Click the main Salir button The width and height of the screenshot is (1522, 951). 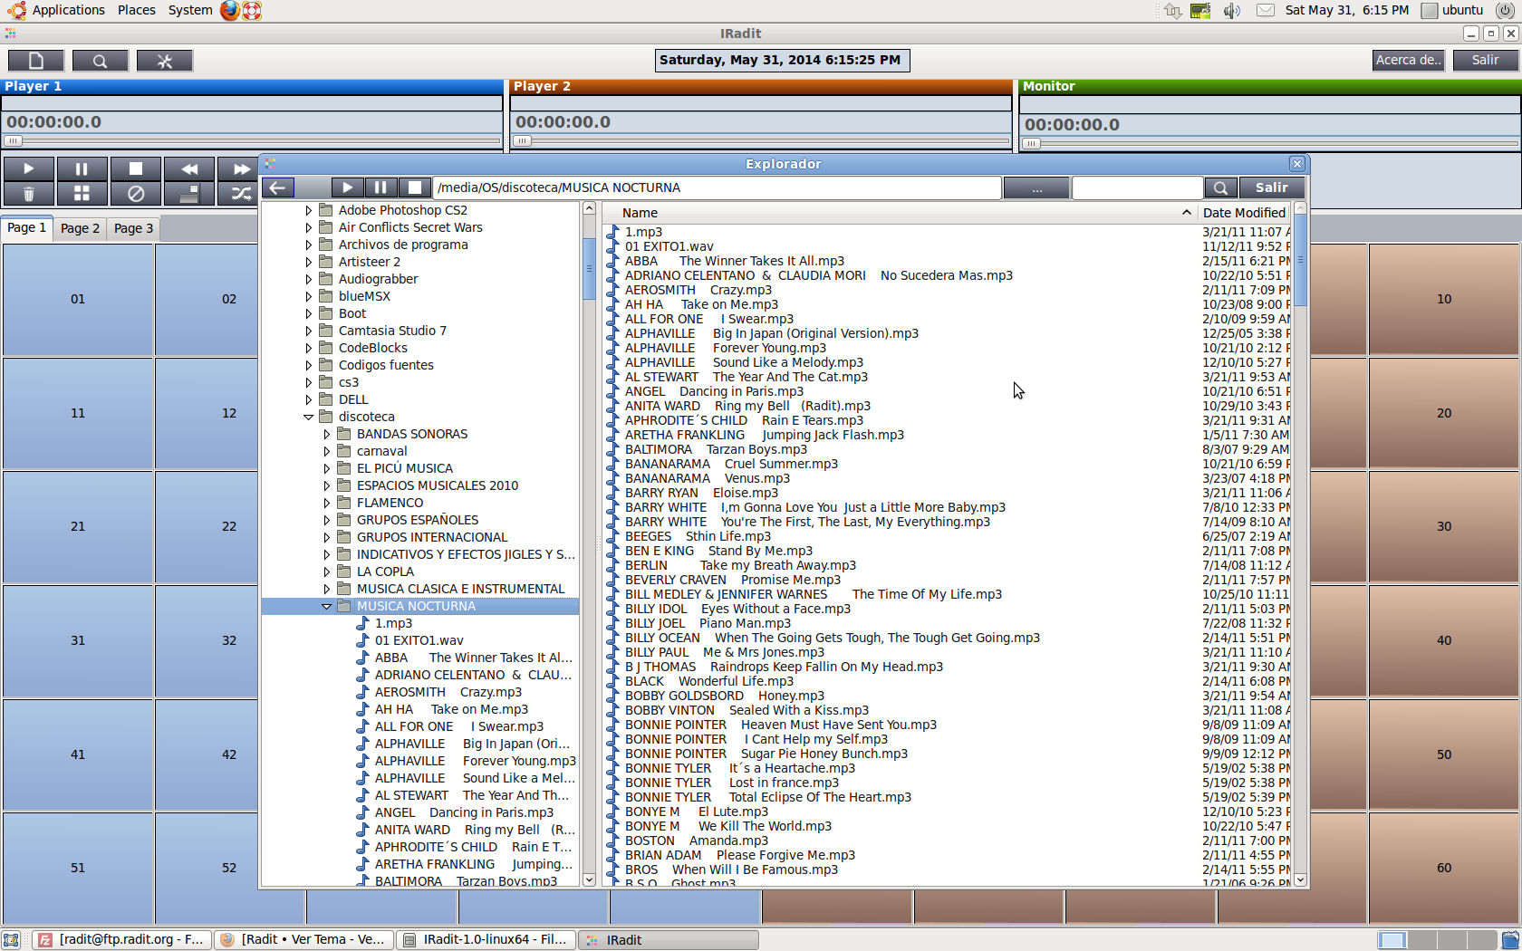tap(1485, 60)
